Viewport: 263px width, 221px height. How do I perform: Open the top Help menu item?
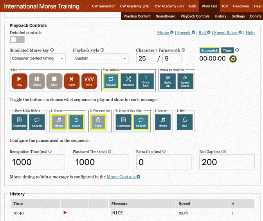(x=258, y=6)
